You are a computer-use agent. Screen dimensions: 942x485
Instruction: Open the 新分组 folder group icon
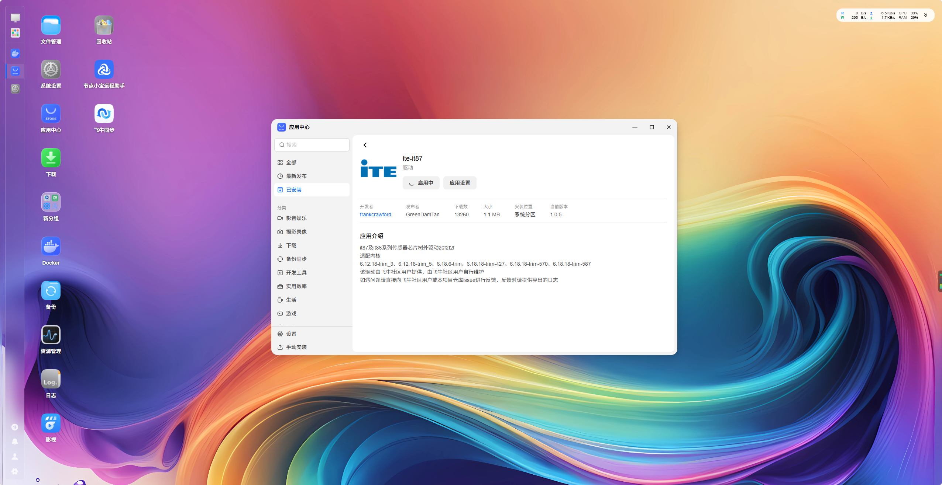[x=51, y=202]
